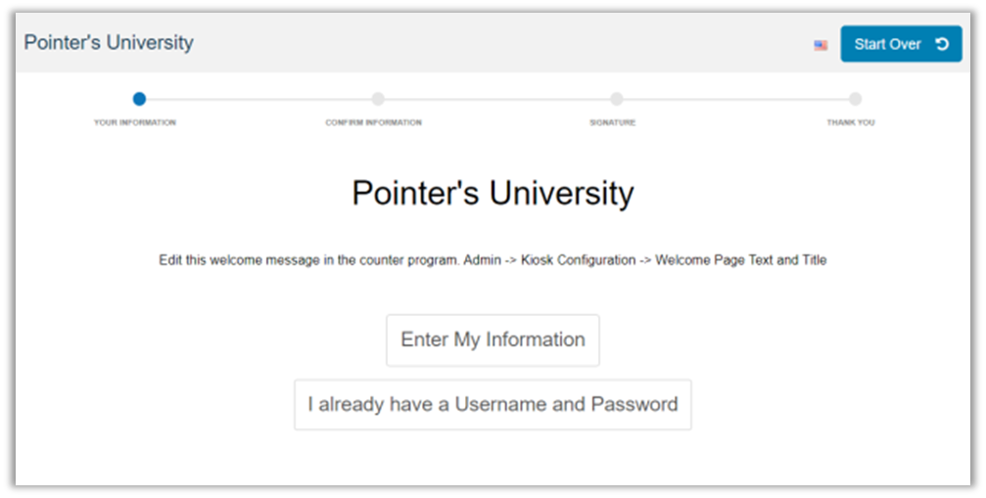
Task: Click the circular arrow icon on Start Over
Action: (x=942, y=44)
